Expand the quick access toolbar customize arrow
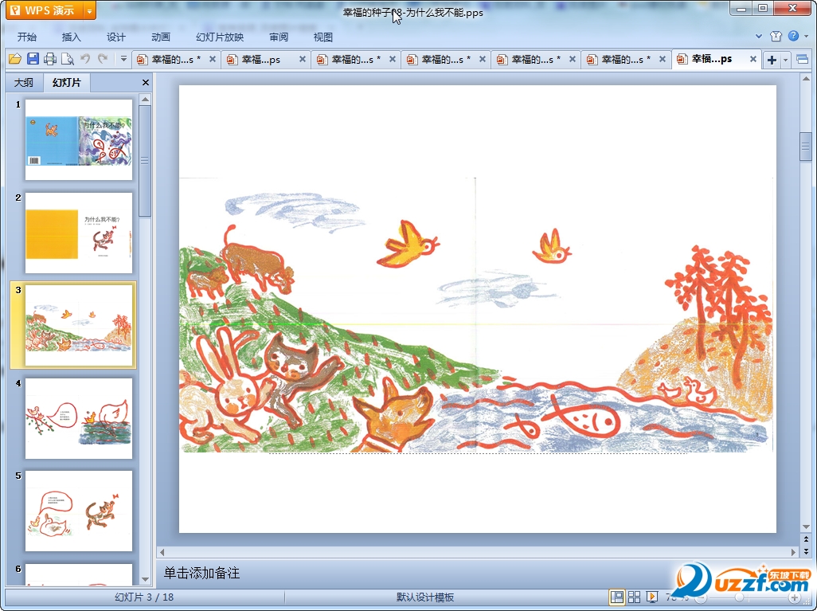 click(x=123, y=59)
